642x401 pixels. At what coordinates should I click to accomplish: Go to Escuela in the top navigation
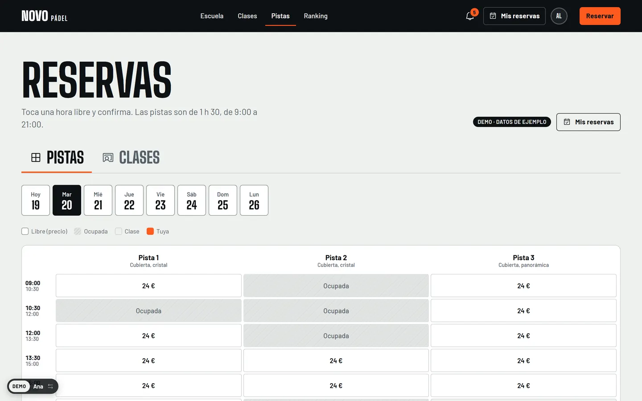[x=212, y=16]
